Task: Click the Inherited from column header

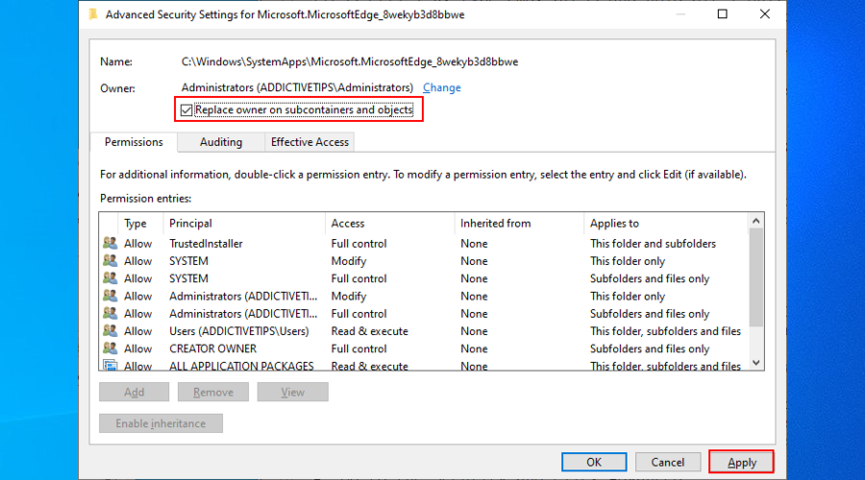Action: (x=520, y=223)
